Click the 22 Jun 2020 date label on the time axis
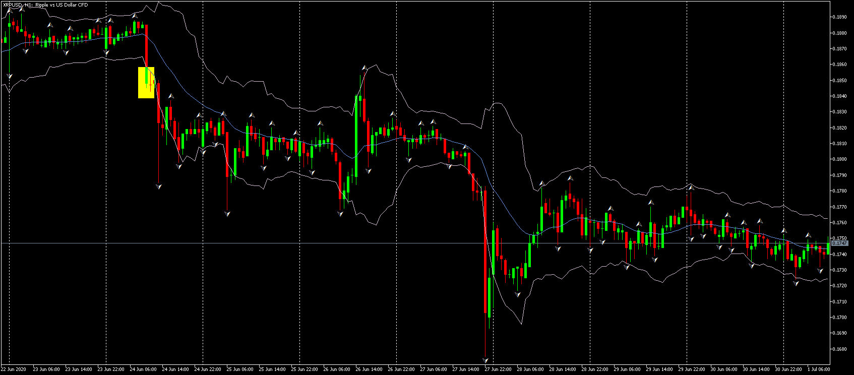This screenshot has width=854, height=375. [14, 369]
